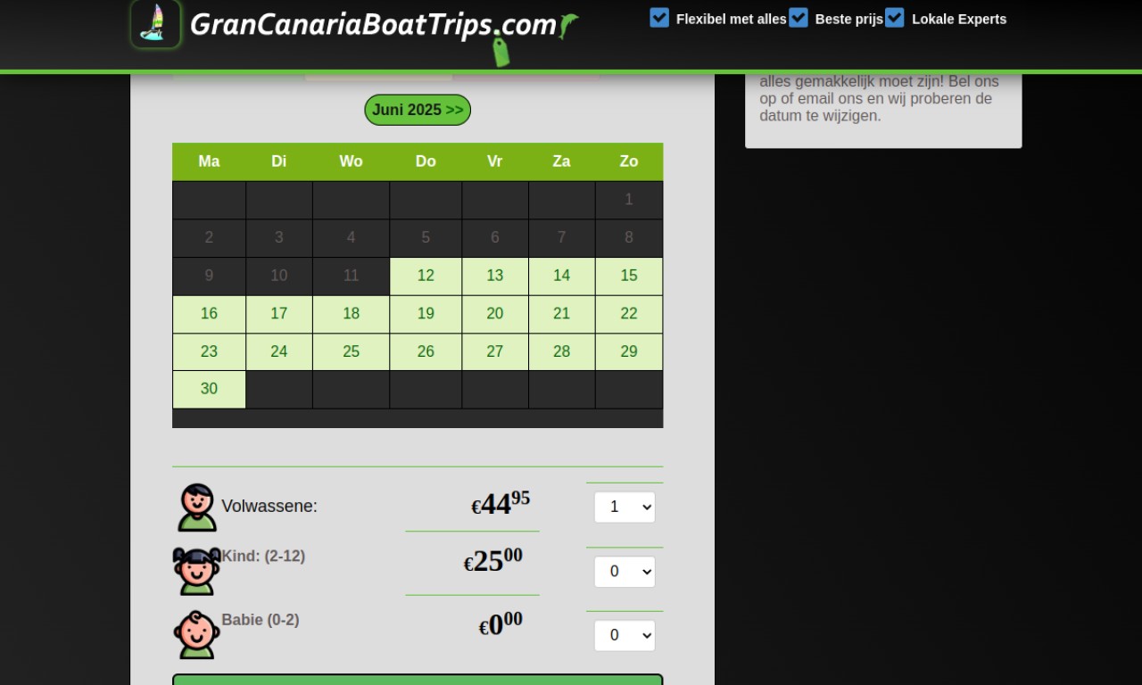Open the Kind (2-12) quantity dropdown
The image size is (1142, 685).
click(625, 571)
